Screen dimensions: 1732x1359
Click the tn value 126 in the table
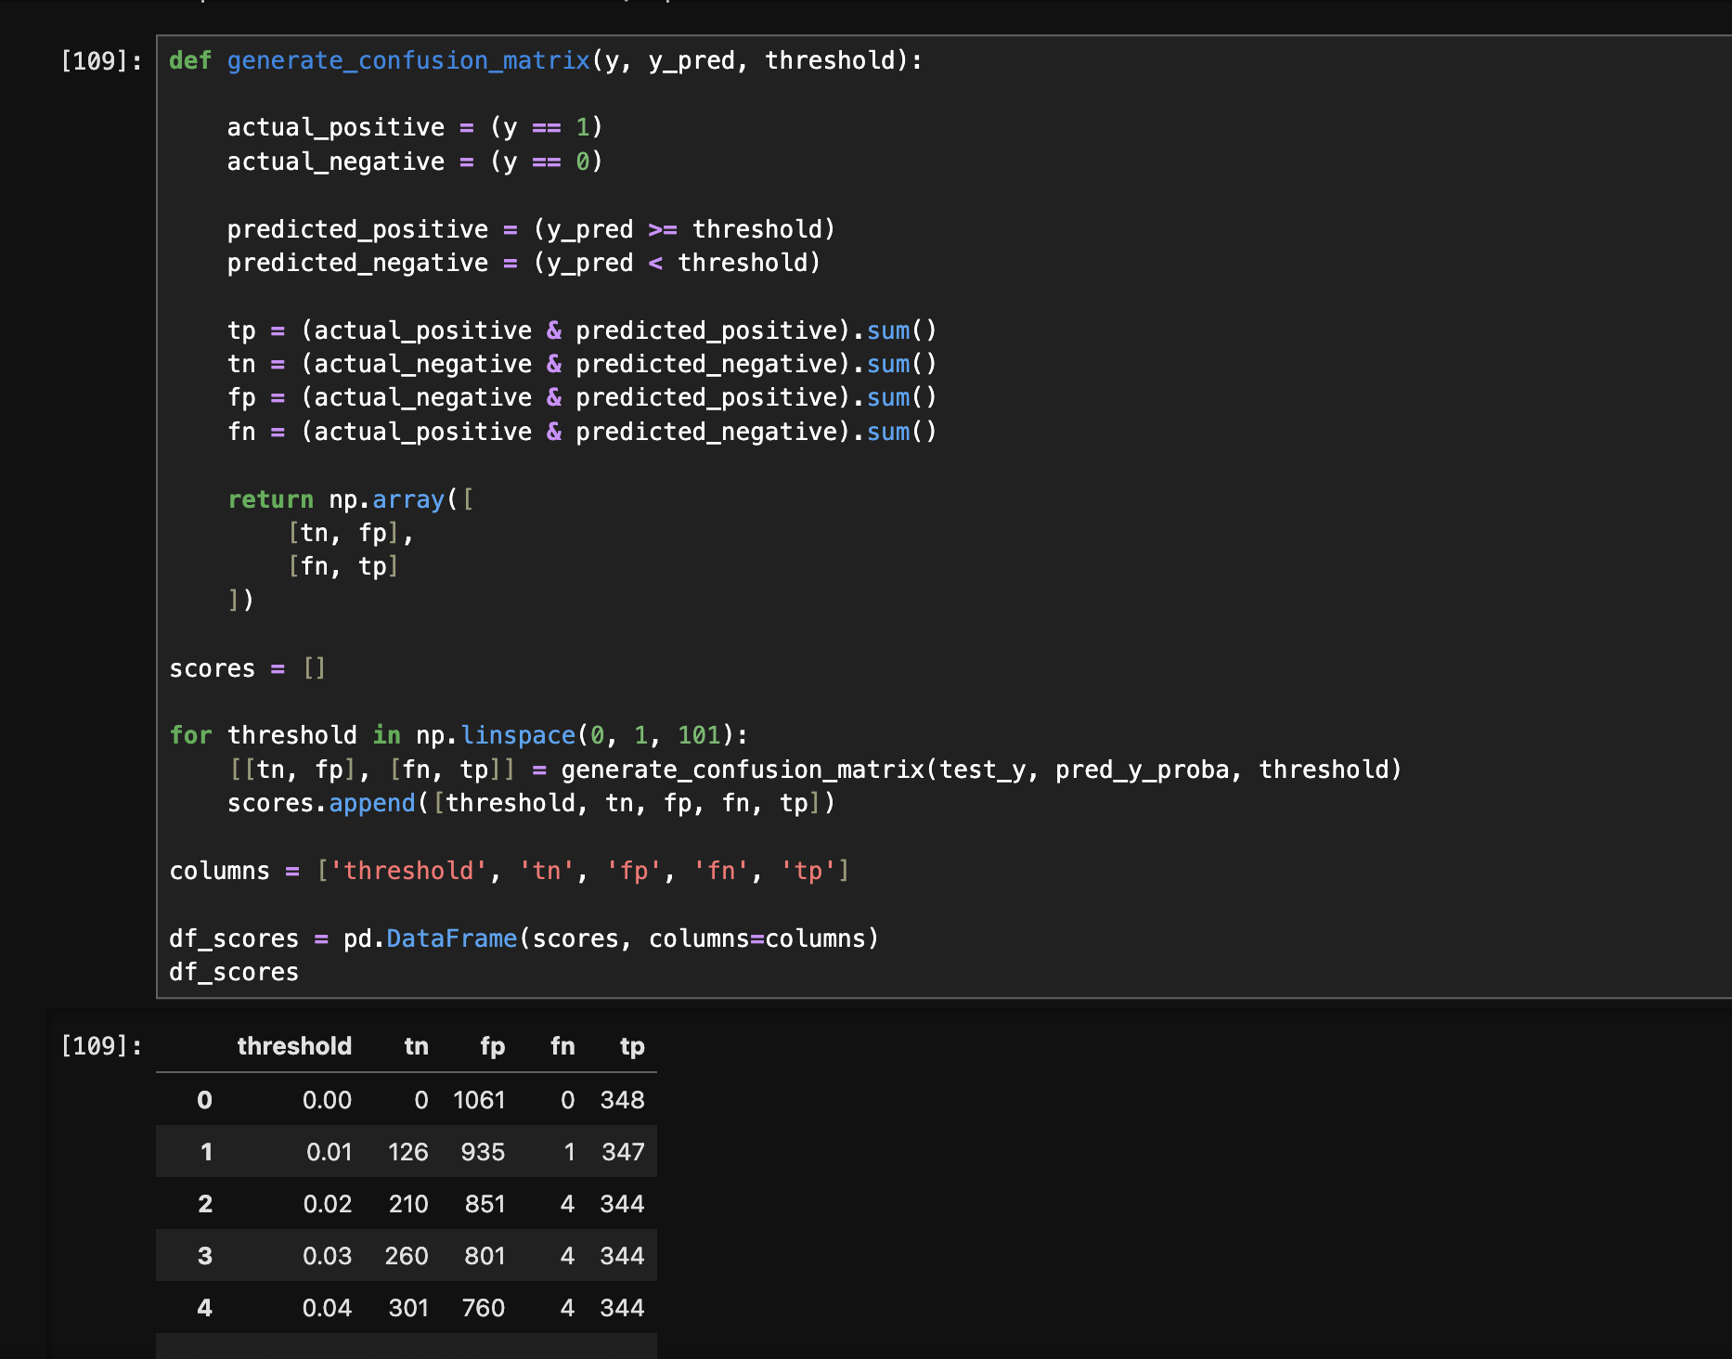coord(407,1152)
